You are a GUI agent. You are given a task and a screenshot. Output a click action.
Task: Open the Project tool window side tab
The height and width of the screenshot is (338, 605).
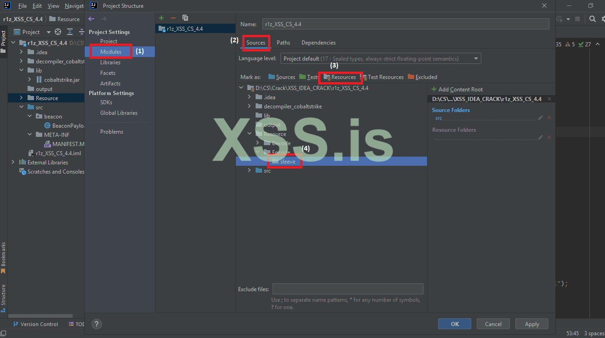[3, 41]
